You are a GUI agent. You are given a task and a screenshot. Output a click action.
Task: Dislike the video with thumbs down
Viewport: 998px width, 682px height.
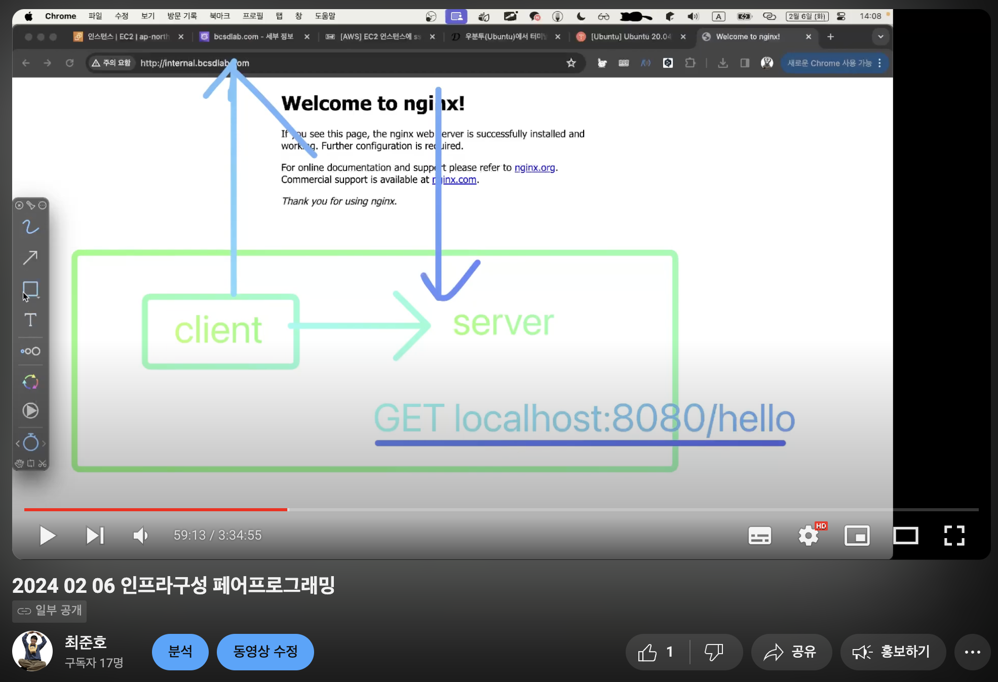(714, 652)
